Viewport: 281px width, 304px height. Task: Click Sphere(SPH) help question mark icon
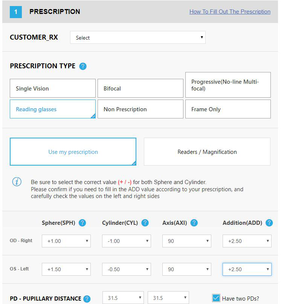click(82, 223)
